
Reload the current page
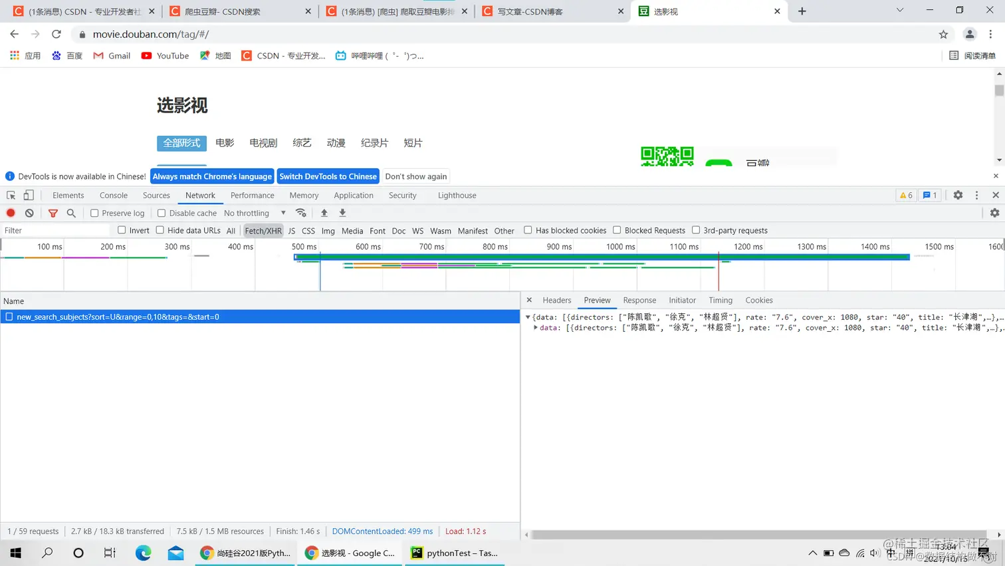coord(56,34)
